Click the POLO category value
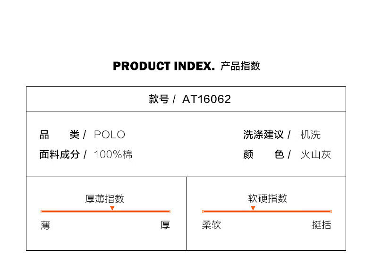Image resolution: width=373 pixels, height=255 pixels. 110,135
